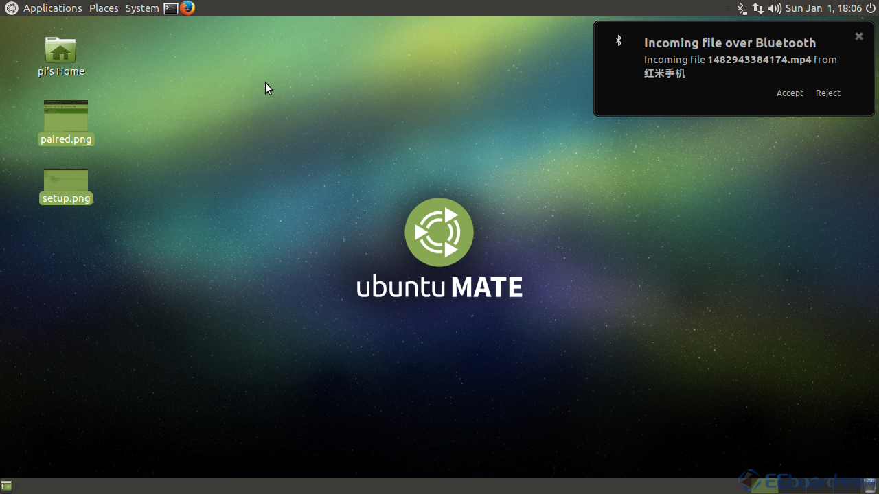Viewport: 879px width, 494px height.
Task: Click the Incoming file over Bluetooth heading
Action: coord(730,43)
